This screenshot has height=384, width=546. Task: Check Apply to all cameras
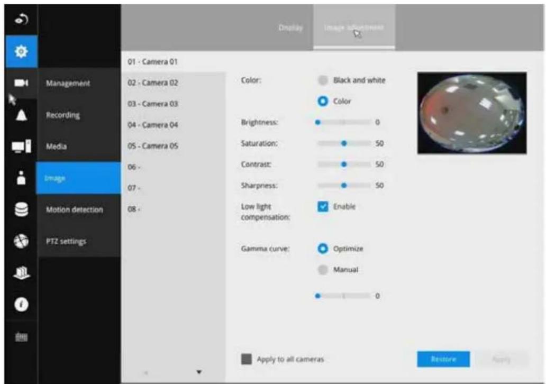247,359
